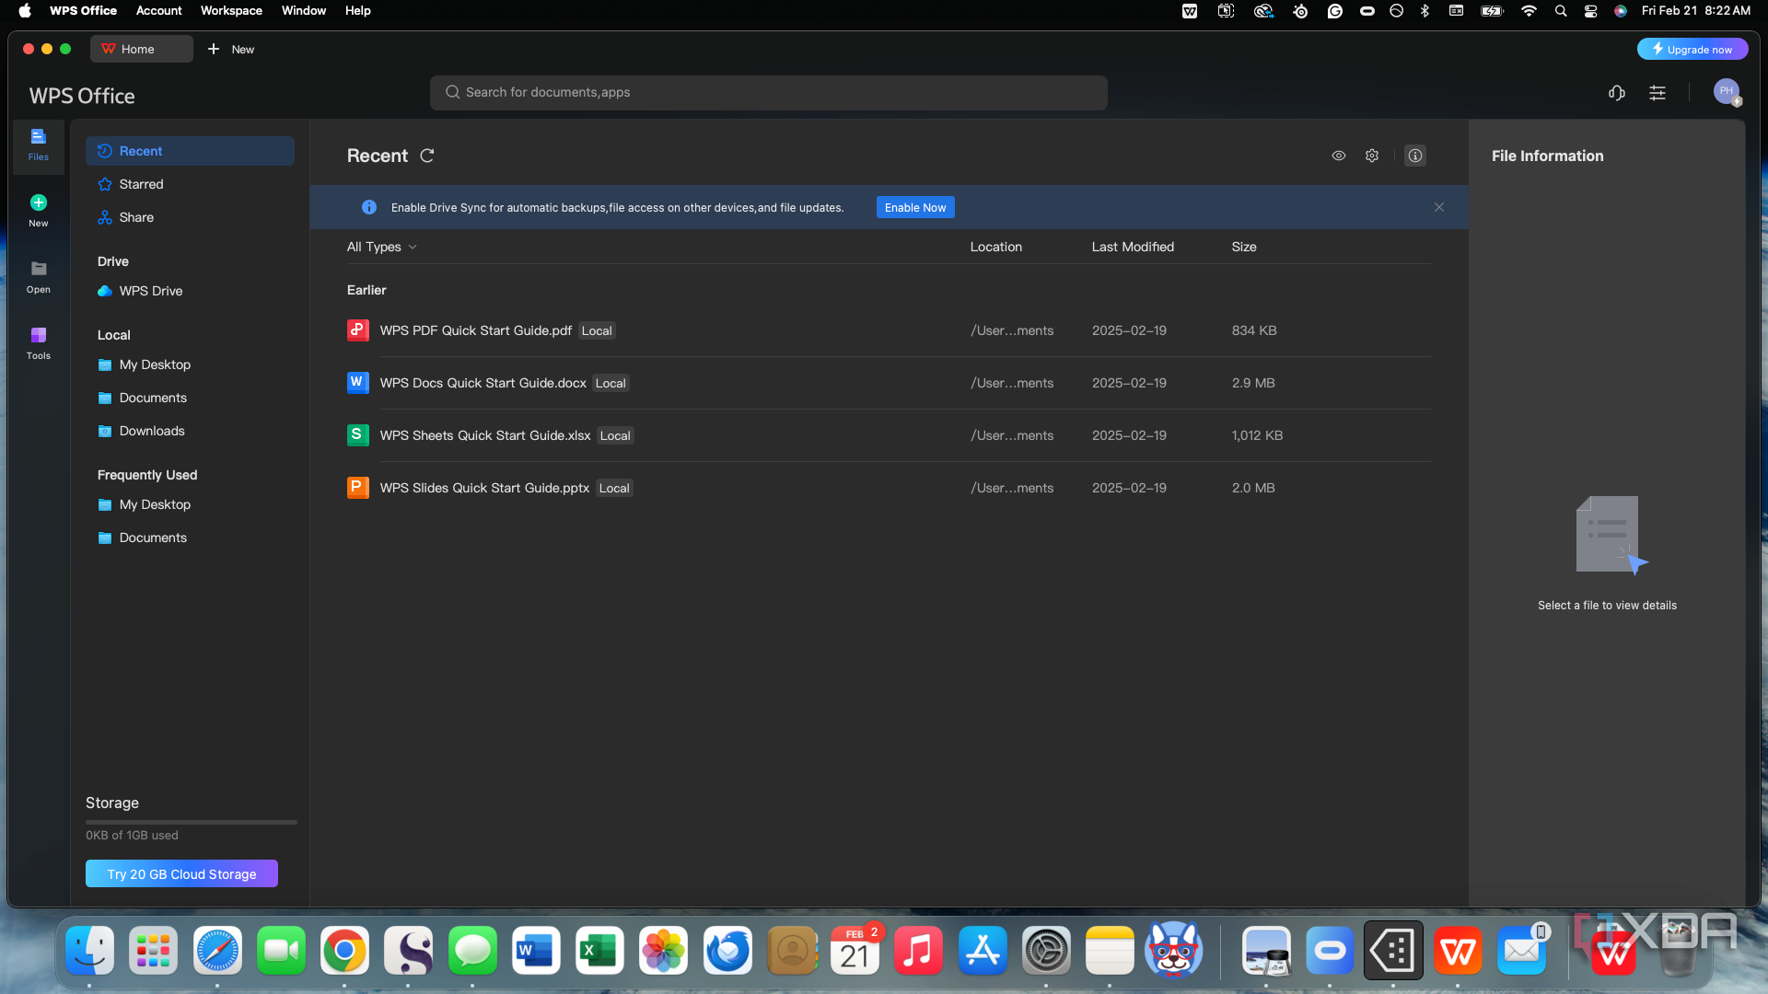The width and height of the screenshot is (1768, 994).
Task: Expand the All Types filter dropdown
Action: pyautogui.click(x=382, y=247)
